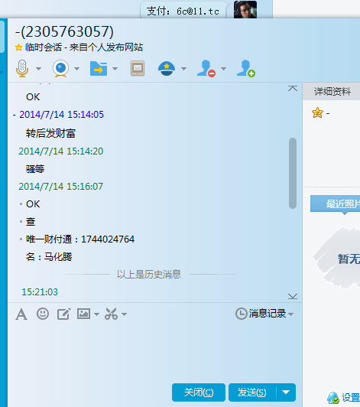This screenshot has width=360, height=407.
Task: Click the message 名：马化腾
Action: point(49,257)
